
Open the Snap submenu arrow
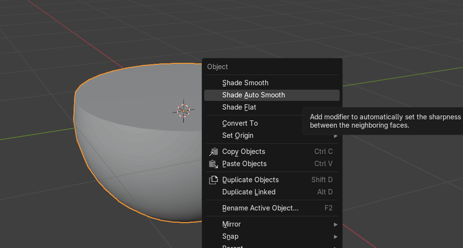335,236
